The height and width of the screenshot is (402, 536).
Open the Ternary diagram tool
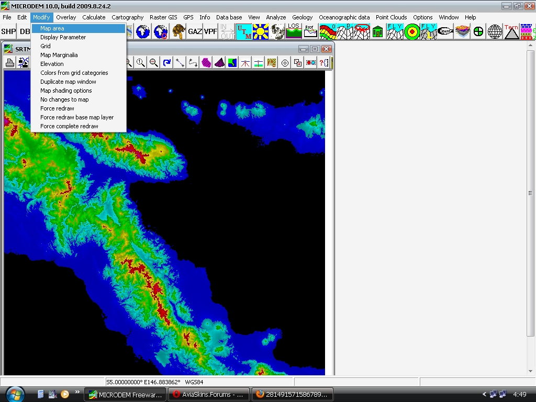tap(511, 31)
